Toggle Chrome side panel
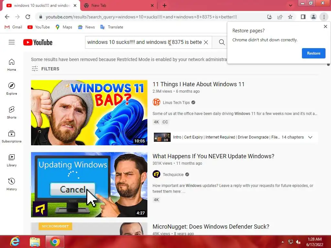The width and height of the screenshot is (331, 248). tap(303, 17)
